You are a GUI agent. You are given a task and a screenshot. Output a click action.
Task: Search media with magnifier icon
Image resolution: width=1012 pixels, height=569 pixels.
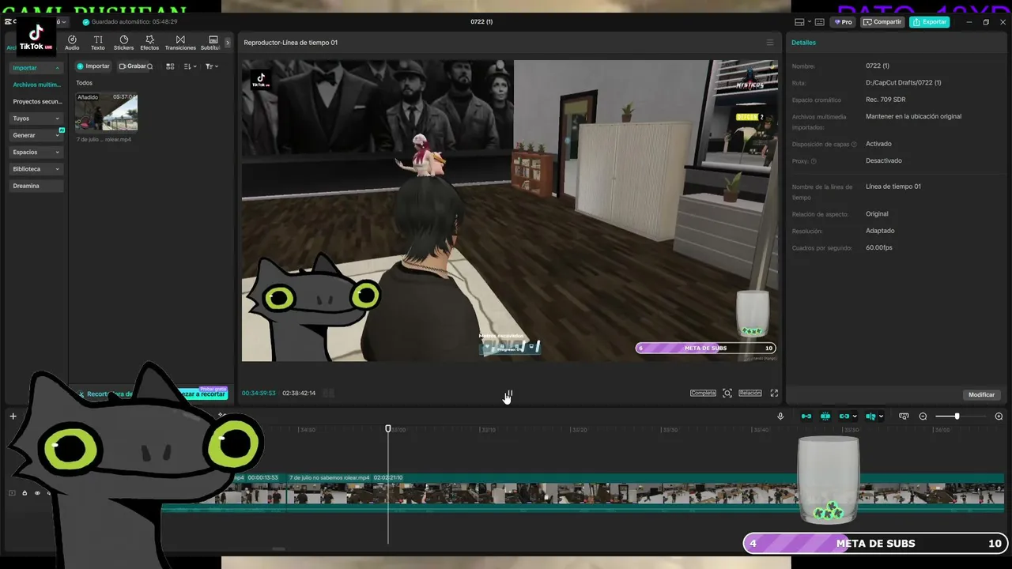coord(150,66)
